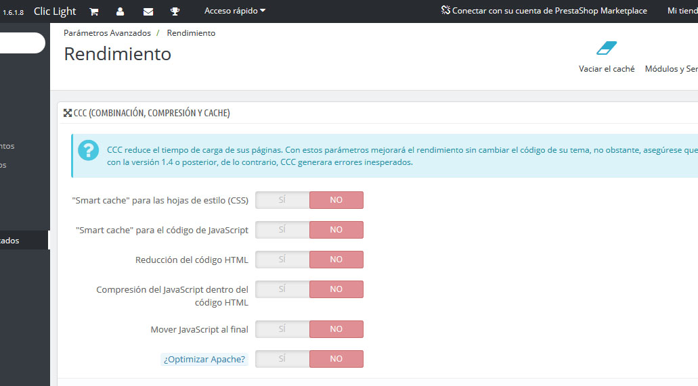Set Smart cache JavaScript to SÍ
This screenshot has width=698, height=386.
[282, 230]
